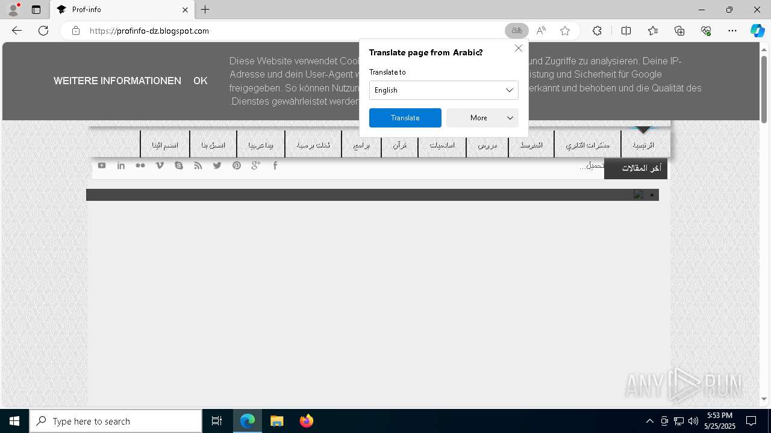771x433 pixels.
Task: Open the Favorites list
Action: point(653,31)
